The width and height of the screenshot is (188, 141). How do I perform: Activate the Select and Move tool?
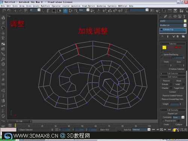(x=65, y=11)
